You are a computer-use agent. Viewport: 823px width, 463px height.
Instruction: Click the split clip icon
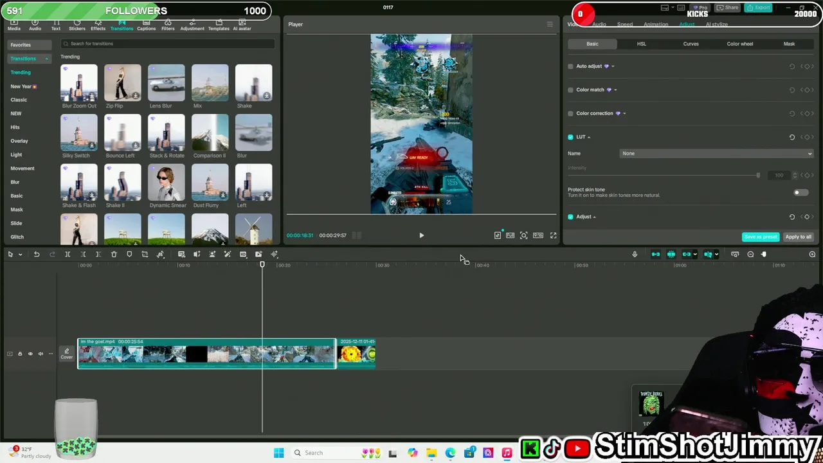tap(68, 255)
